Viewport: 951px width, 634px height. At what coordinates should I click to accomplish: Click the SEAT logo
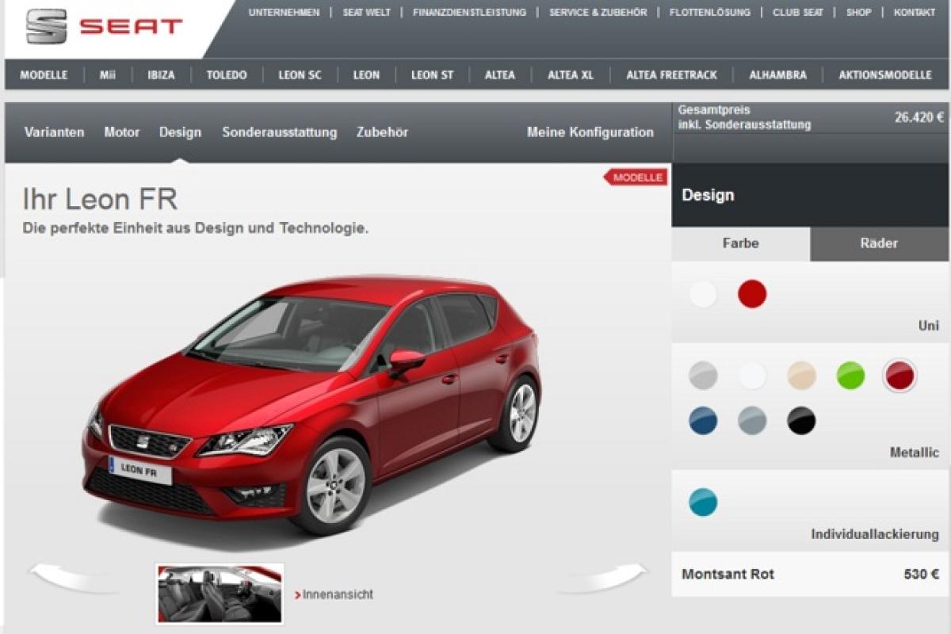point(105,26)
